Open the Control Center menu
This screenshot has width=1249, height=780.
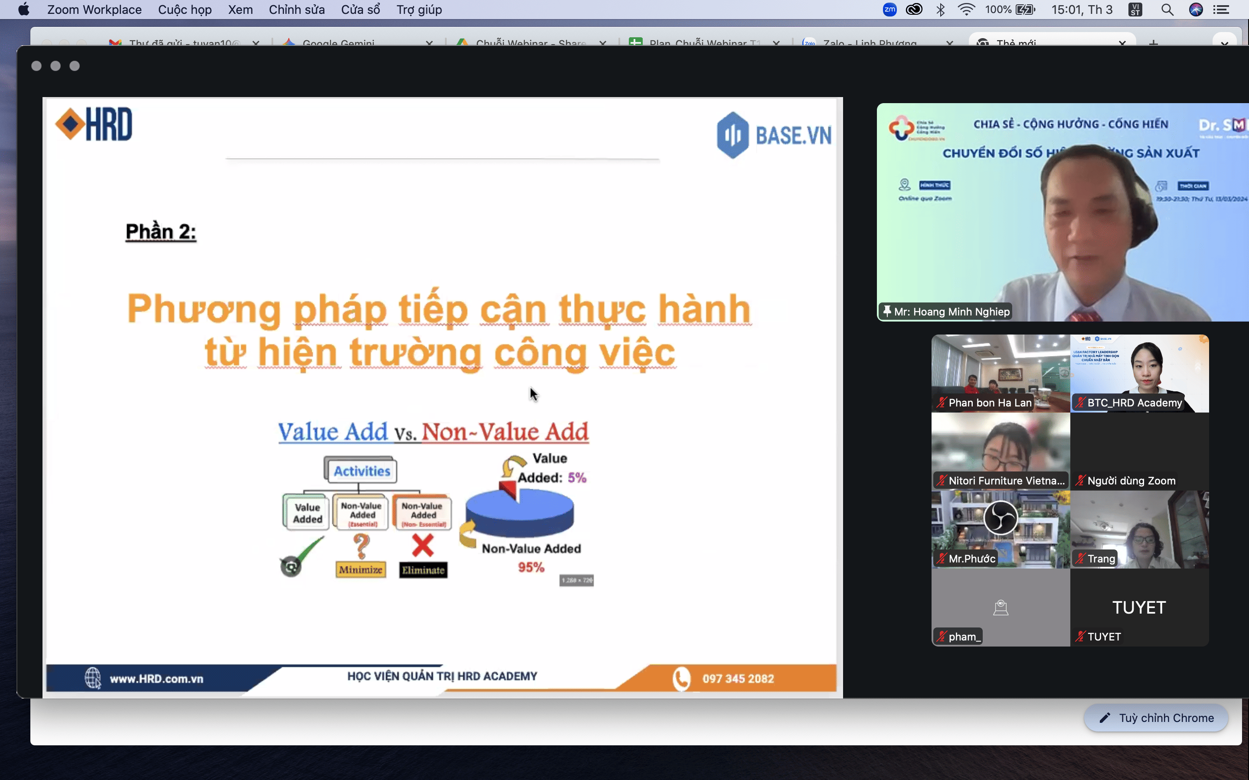(x=1221, y=9)
